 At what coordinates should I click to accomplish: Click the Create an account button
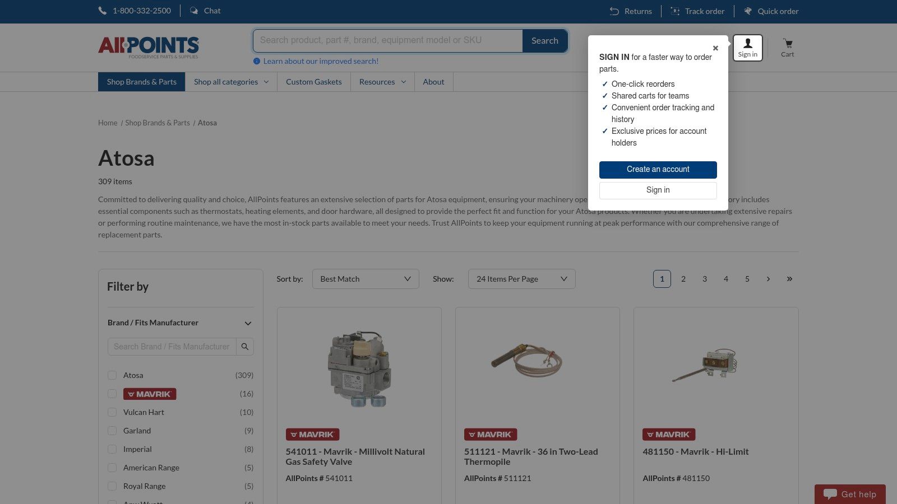(658, 170)
